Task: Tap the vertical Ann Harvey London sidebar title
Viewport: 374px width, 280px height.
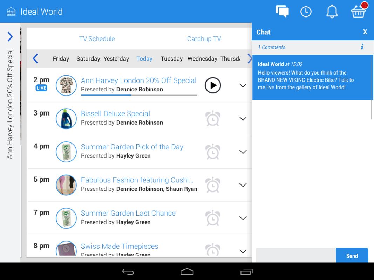Action: pyautogui.click(x=10, y=104)
